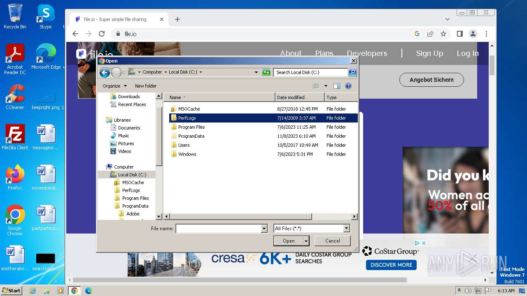Click the Log In link

(x=468, y=53)
